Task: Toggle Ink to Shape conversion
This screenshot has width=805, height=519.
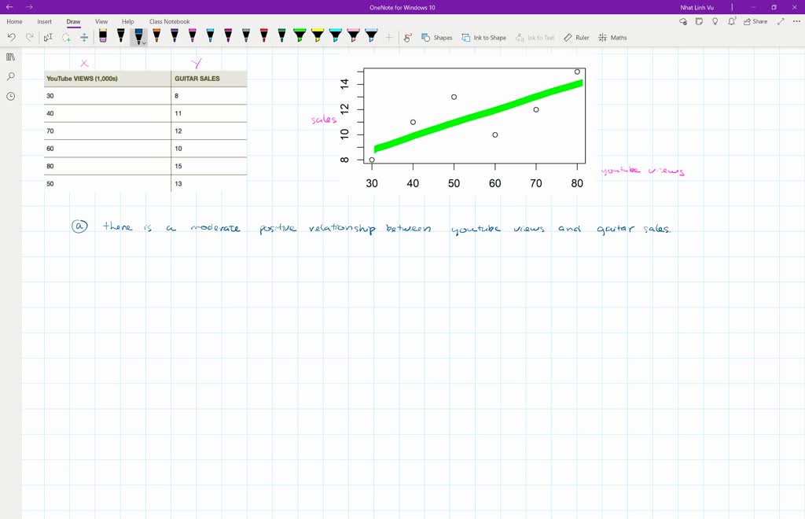Action: coord(484,37)
